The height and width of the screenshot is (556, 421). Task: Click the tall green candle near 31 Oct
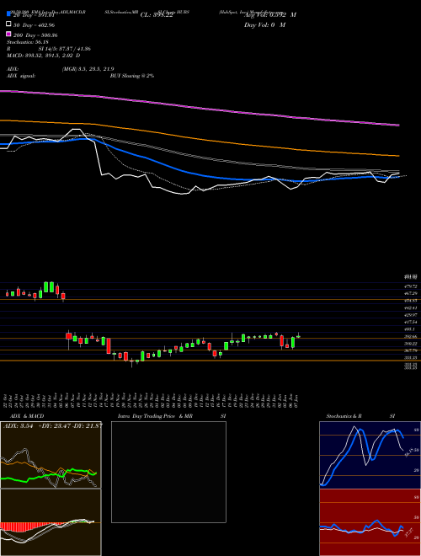[46, 287]
